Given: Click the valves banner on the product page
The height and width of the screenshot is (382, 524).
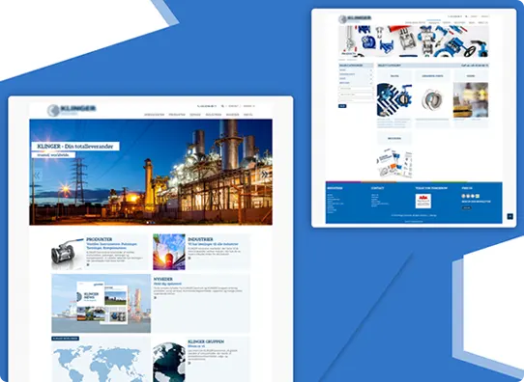Looking at the screenshot, I should [x=414, y=41].
